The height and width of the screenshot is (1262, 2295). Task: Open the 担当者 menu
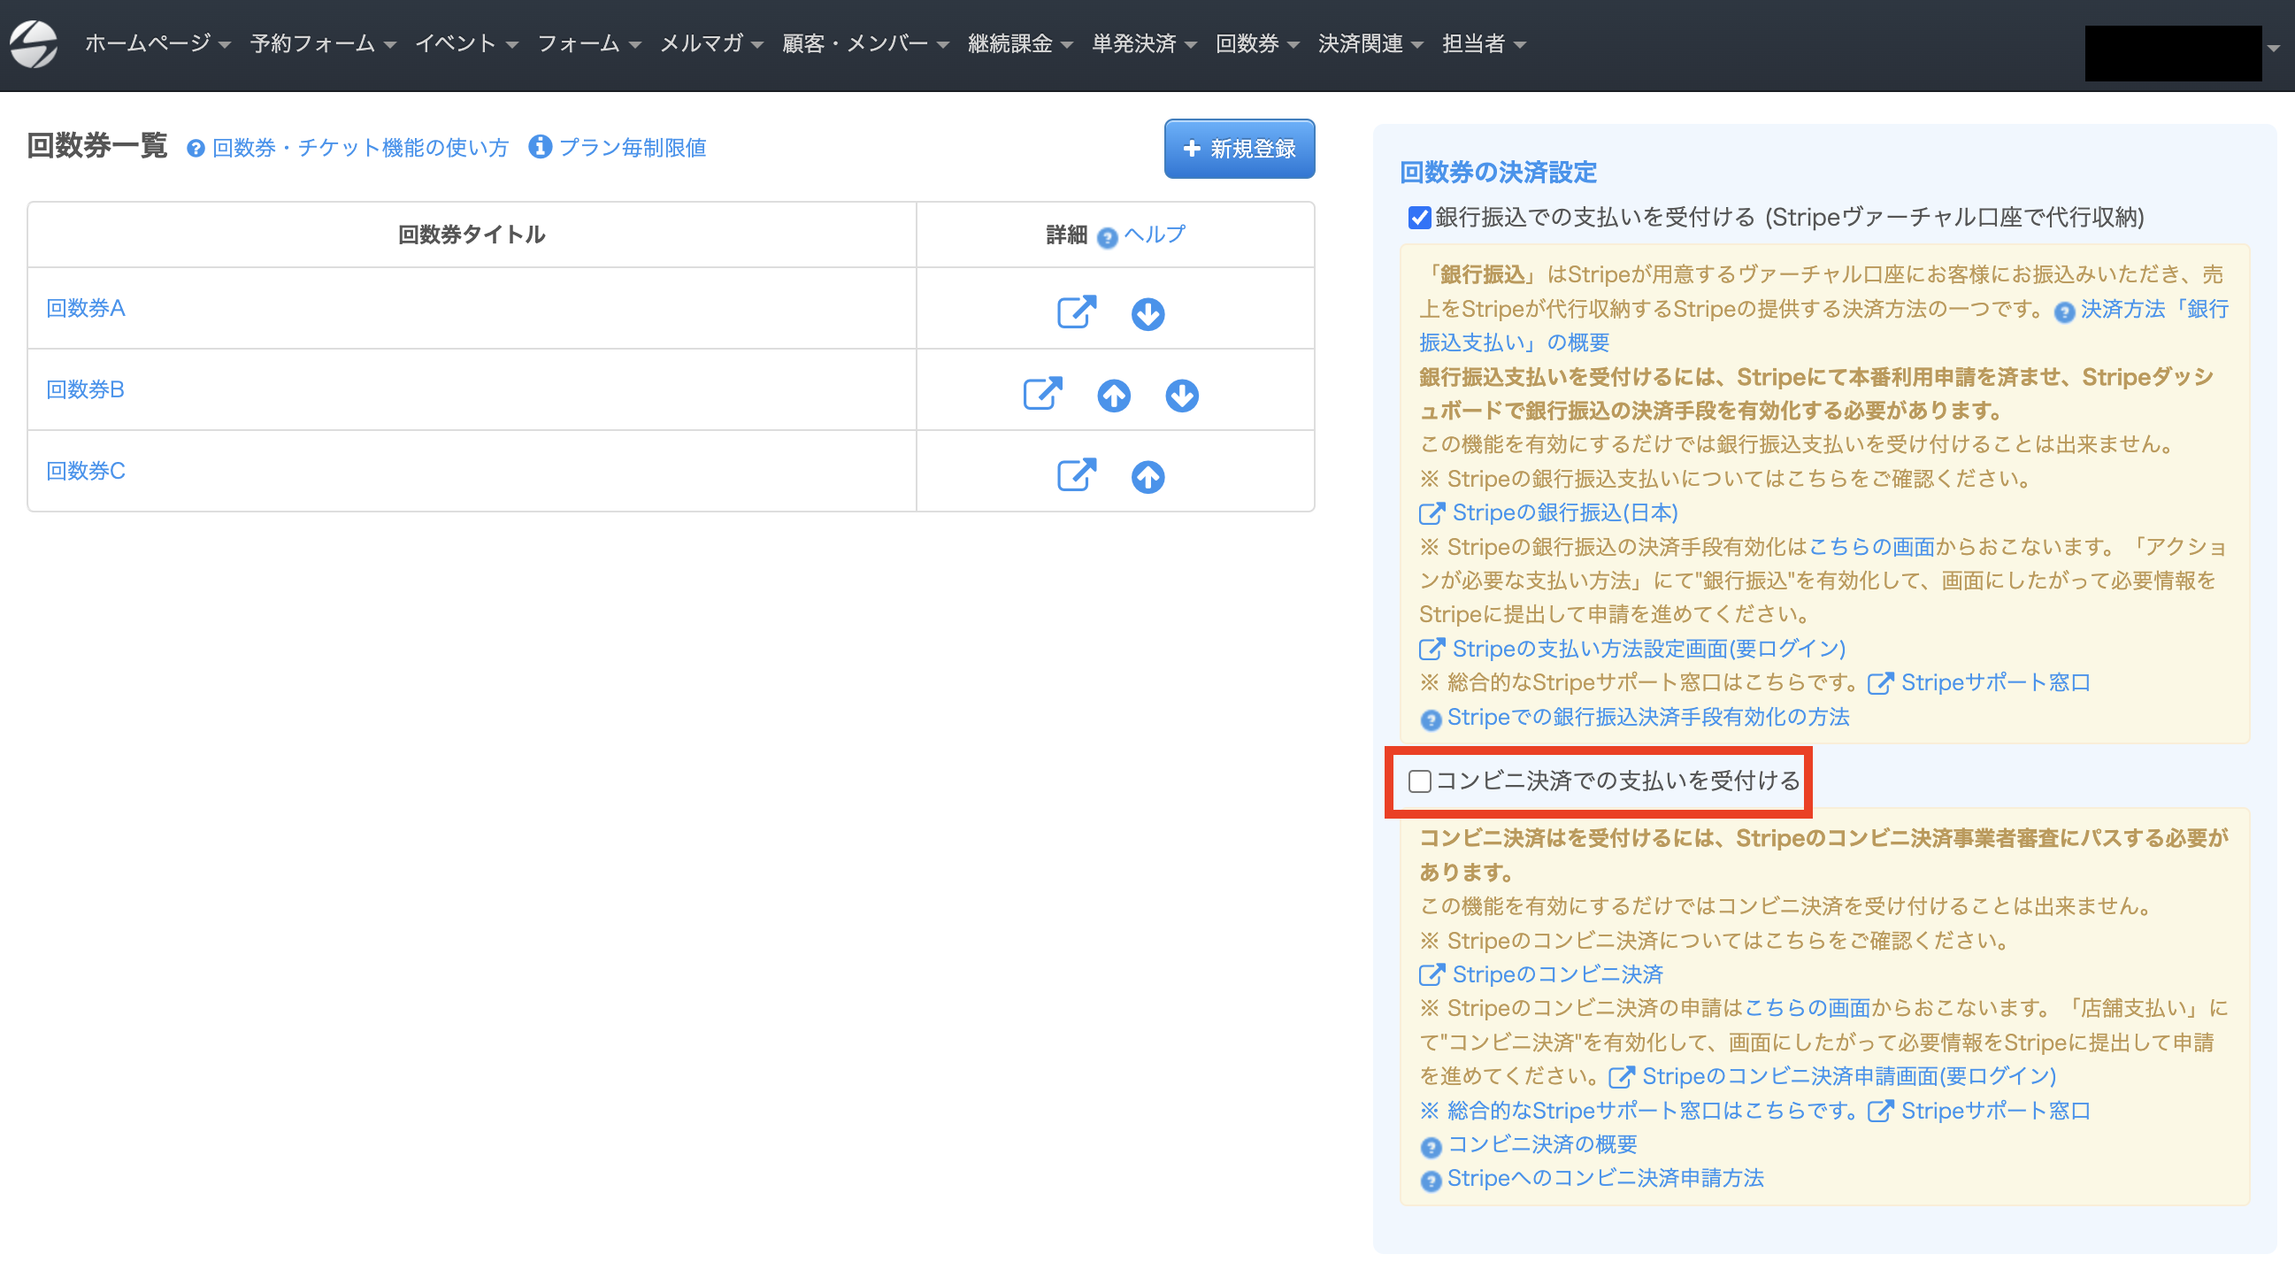[x=1484, y=42]
